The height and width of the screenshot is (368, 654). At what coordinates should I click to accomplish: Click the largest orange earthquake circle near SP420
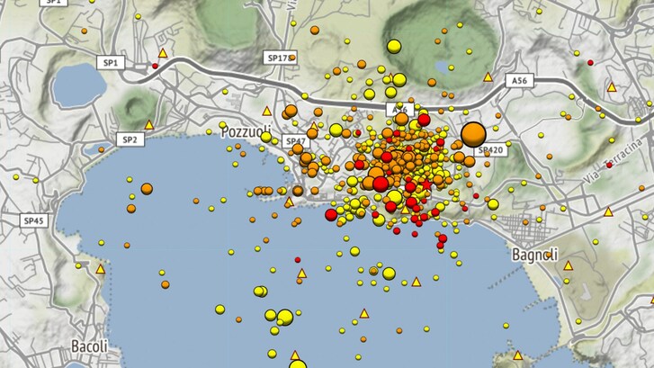[473, 134]
